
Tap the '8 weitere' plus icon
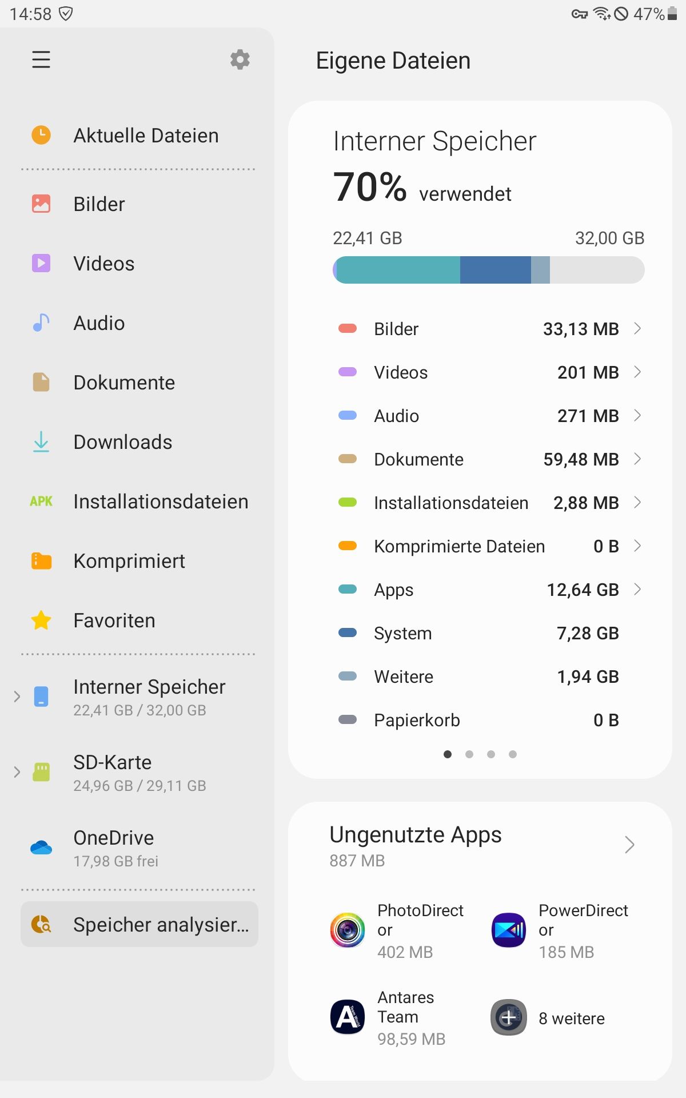(x=509, y=1017)
